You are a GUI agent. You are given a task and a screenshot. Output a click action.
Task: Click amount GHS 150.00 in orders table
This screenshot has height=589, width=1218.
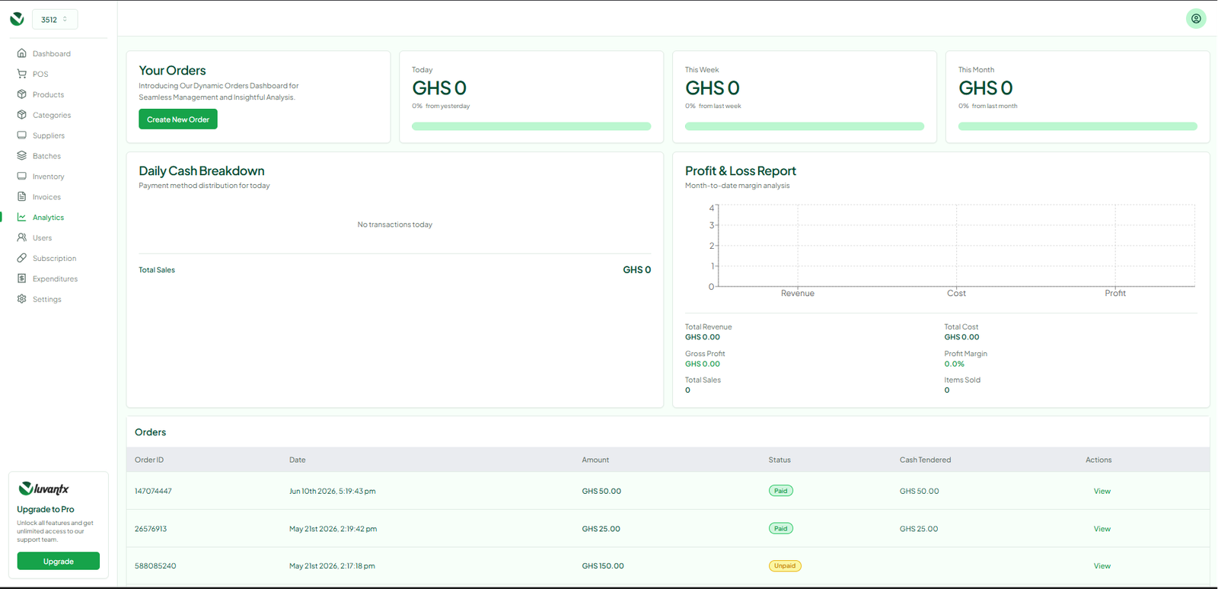[603, 566]
